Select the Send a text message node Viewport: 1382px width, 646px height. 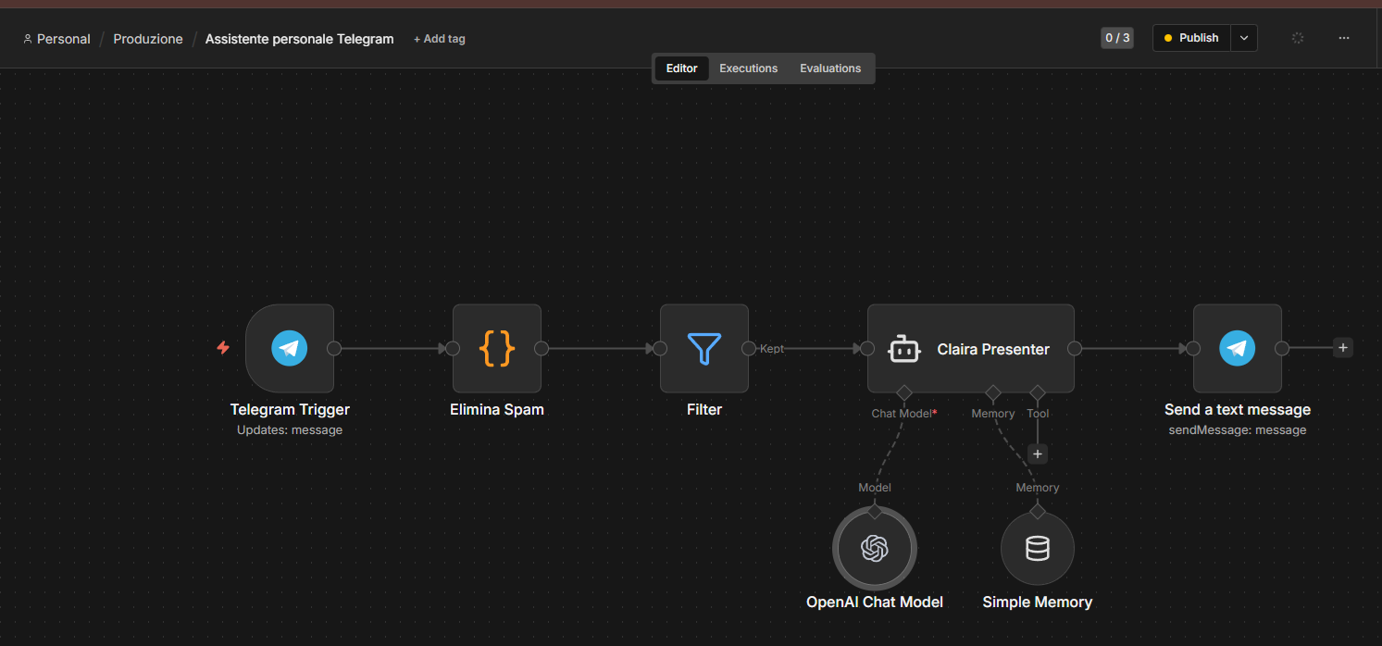(x=1238, y=349)
